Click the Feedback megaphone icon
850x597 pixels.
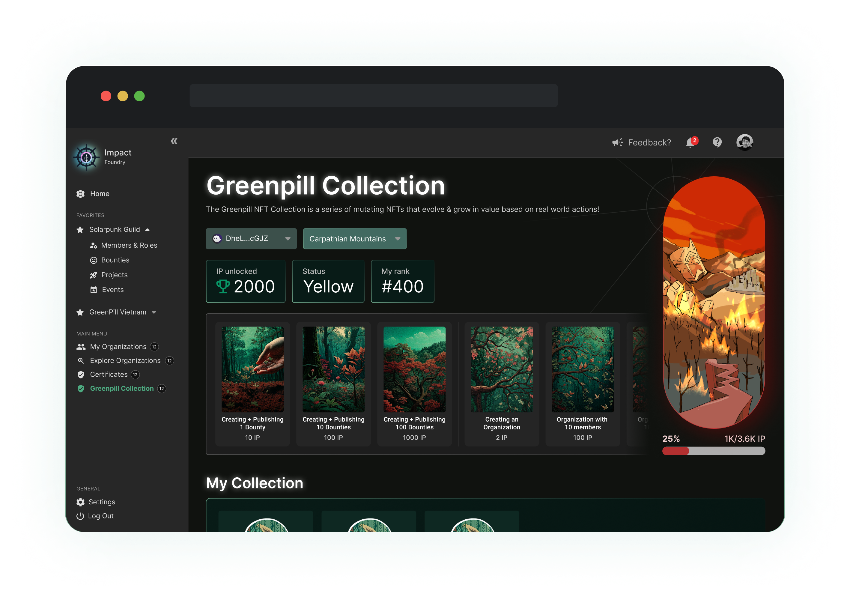[618, 143]
